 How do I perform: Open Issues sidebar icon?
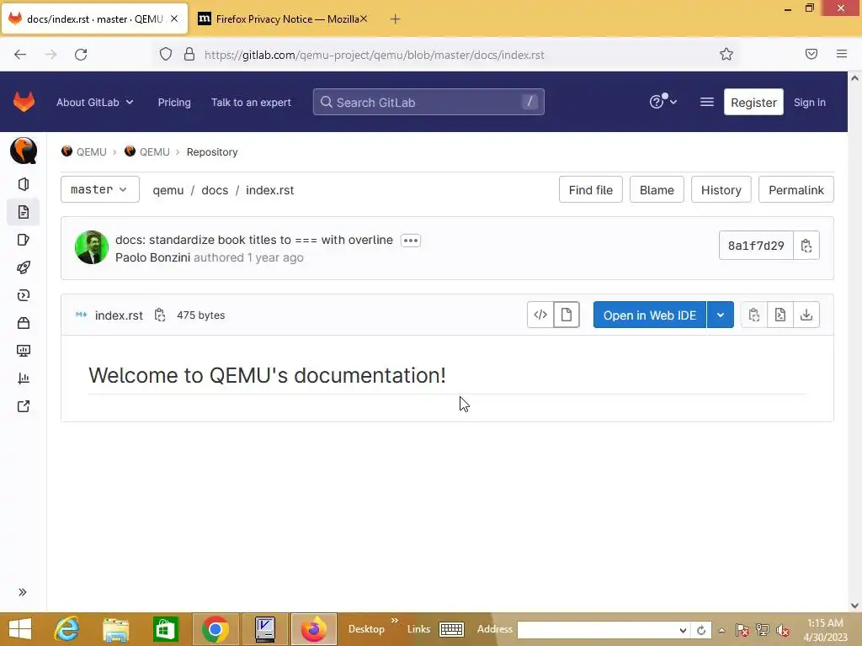click(24, 240)
